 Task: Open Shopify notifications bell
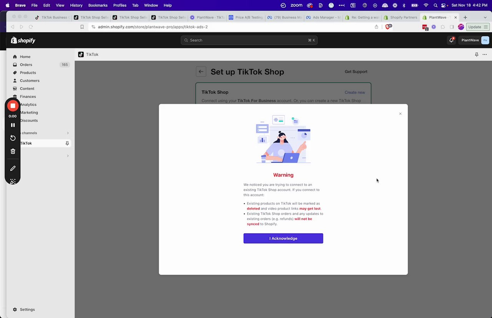pos(452,40)
